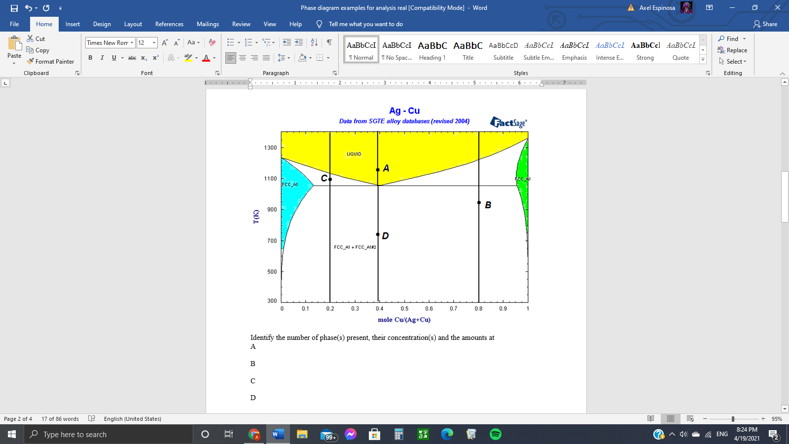Open font color picker arrow
The height and width of the screenshot is (444, 789).
pyautogui.click(x=215, y=58)
